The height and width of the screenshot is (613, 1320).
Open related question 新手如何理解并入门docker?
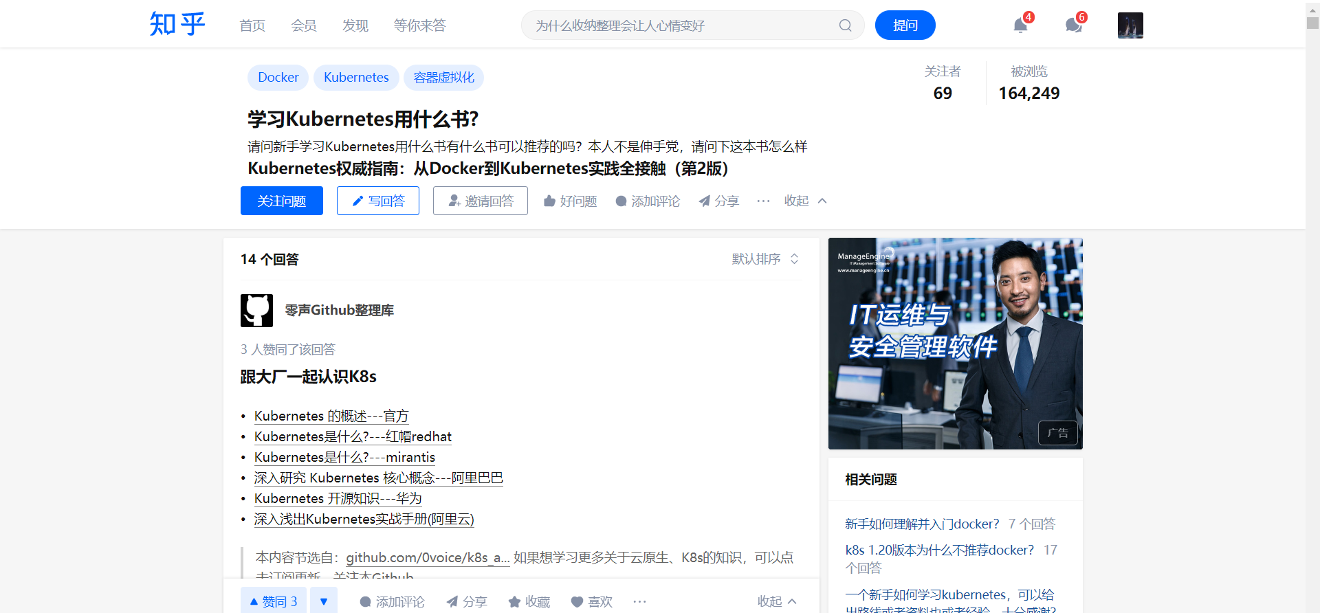pyautogui.click(x=922, y=524)
